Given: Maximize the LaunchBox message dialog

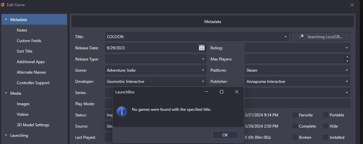Looking at the screenshot, I should pyautogui.click(x=221, y=92).
